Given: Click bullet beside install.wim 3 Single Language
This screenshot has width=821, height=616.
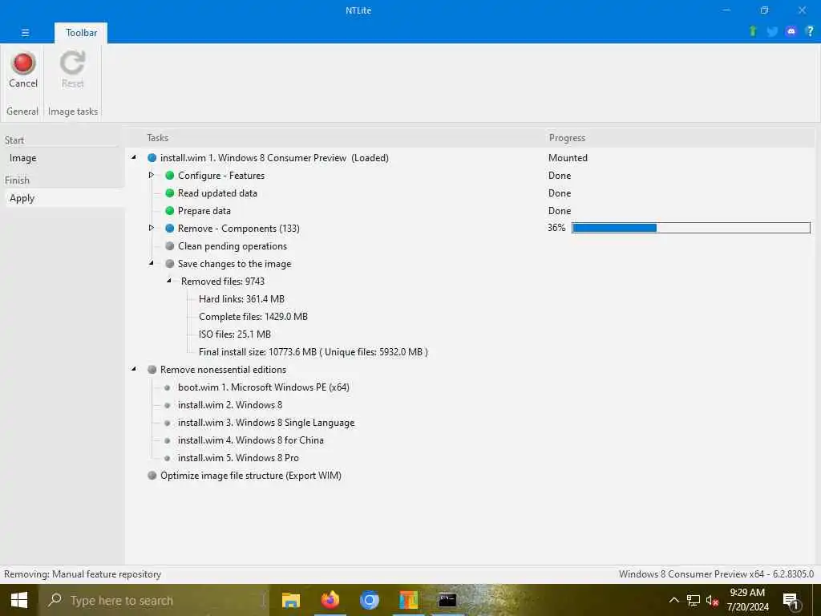Looking at the screenshot, I should pos(167,423).
